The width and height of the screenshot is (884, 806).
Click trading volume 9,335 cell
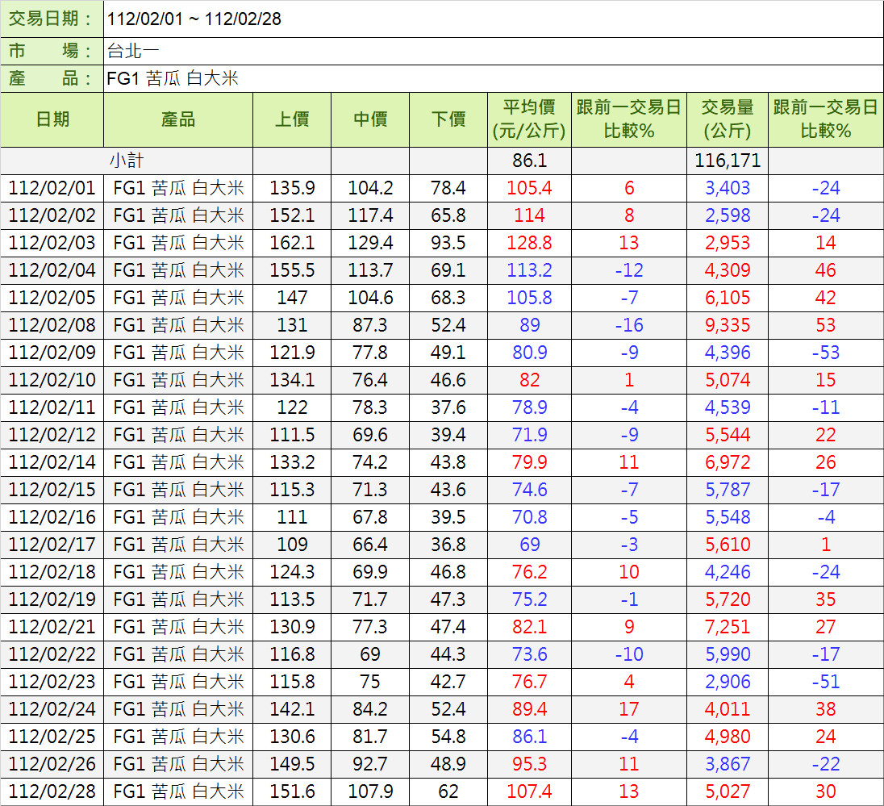pyautogui.click(x=728, y=325)
